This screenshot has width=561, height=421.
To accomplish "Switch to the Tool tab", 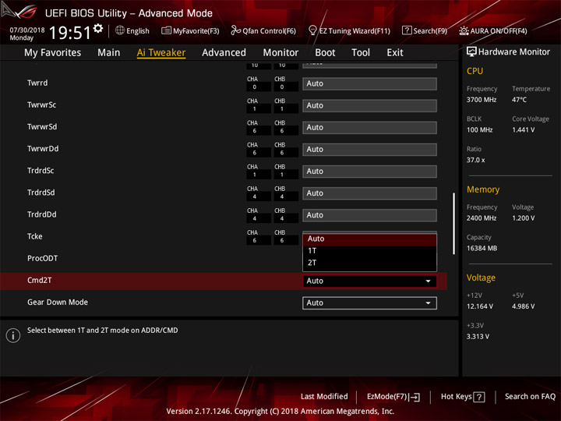I will coord(361,53).
